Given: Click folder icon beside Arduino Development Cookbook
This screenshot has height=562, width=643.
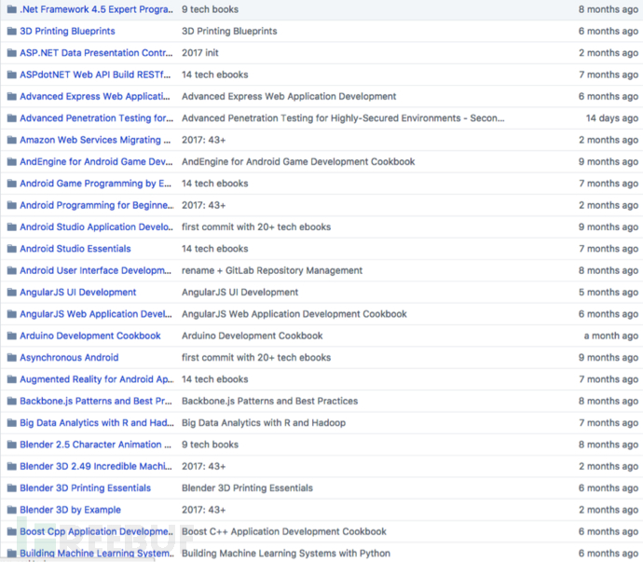Looking at the screenshot, I should [x=12, y=336].
